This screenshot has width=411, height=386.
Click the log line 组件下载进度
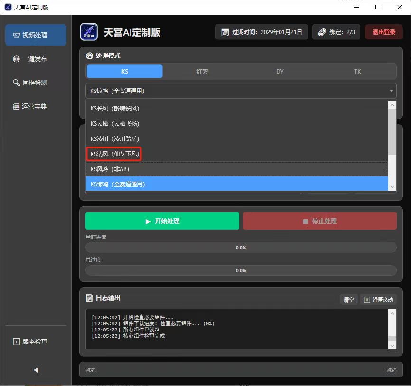pos(153,323)
